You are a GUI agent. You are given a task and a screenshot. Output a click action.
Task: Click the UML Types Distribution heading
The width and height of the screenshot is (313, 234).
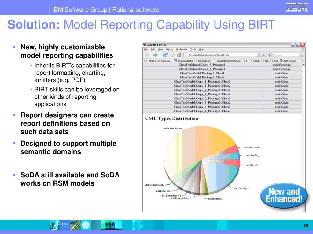pos(171,119)
